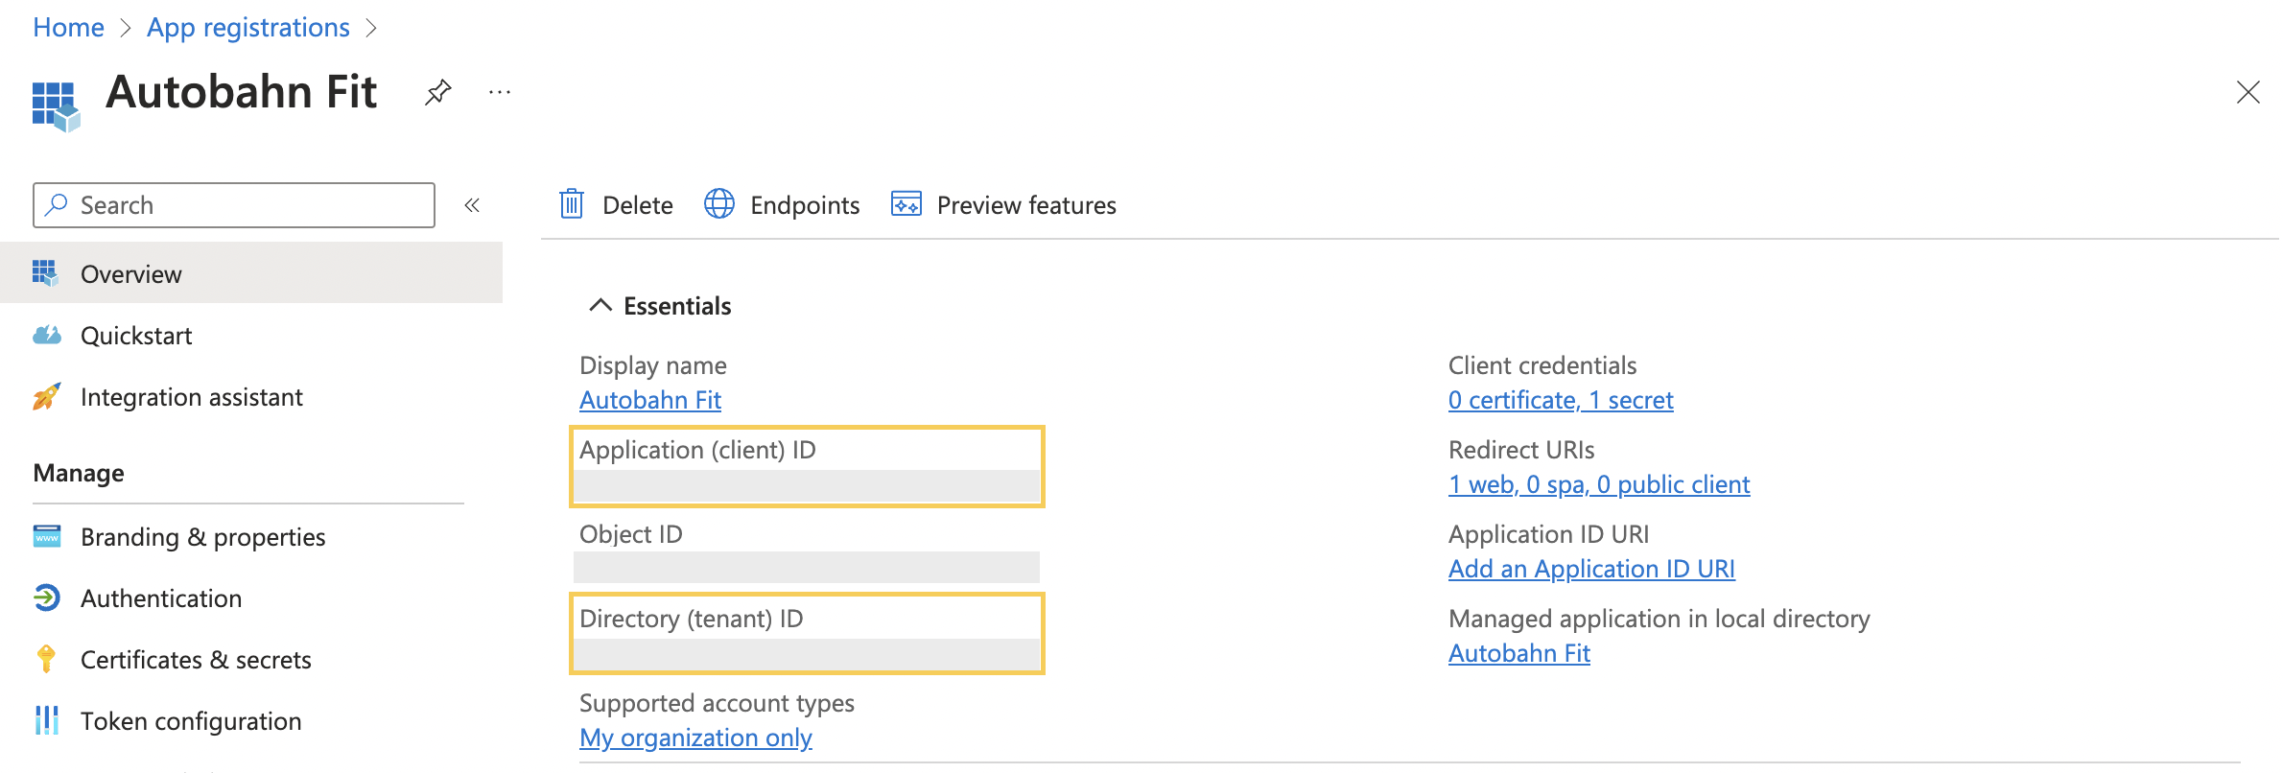The height and width of the screenshot is (773, 2283).
Task: Click the Authentication arrow icon
Action: coord(46,597)
